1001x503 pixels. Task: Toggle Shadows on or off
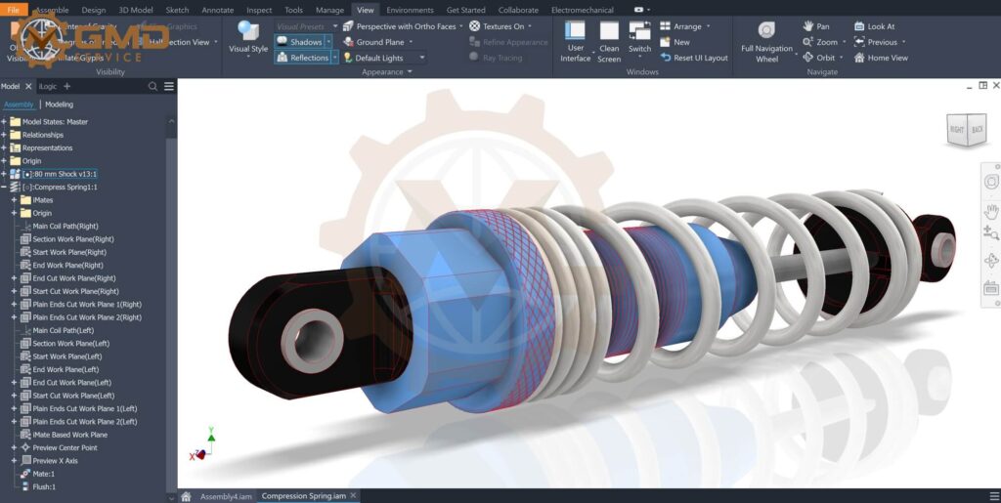coord(299,42)
